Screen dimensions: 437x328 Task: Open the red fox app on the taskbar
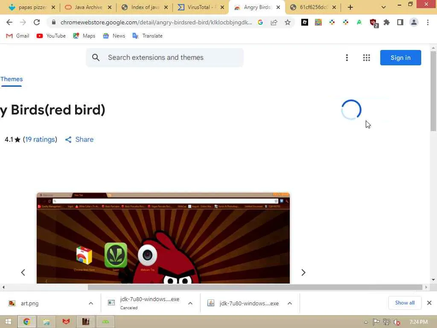tap(66, 322)
